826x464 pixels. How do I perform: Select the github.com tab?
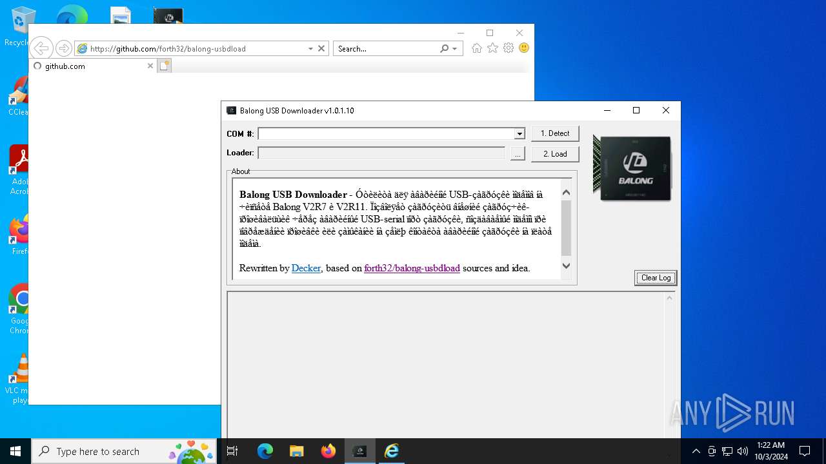click(92, 66)
